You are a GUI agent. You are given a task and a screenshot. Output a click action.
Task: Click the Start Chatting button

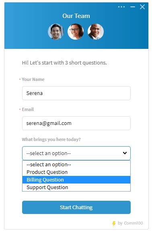pyautogui.click(x=76, y=207)
